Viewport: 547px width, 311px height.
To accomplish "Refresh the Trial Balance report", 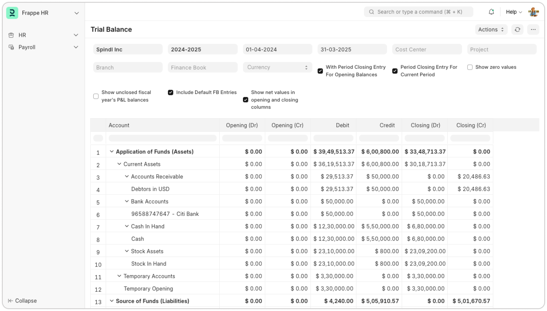I will (517, 30).
